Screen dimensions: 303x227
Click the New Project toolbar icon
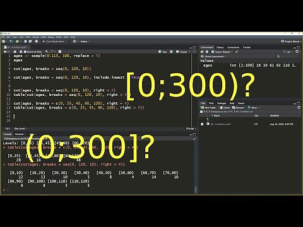pyautogui.click(x=11, y=42)
